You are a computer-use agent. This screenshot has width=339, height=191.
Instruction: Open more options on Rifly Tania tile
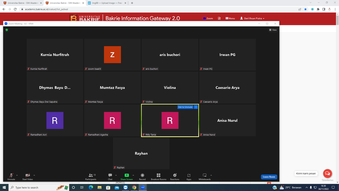click(195, 107)
